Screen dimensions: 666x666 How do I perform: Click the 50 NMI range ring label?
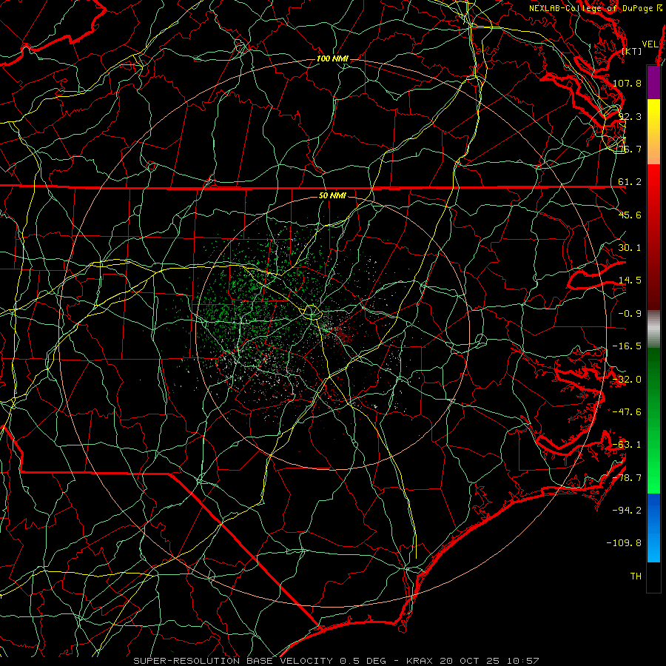(x=332, y=196)
